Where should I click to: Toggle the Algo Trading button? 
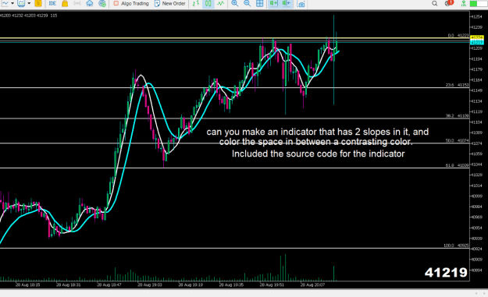(x=131, y=3)
